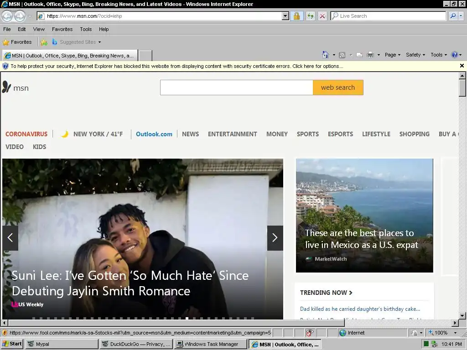Image resolution: width=467 pixels, height=350 pixels.
Task: Switch to Windows Task Manager taskbar window
Action: (211, 344)
